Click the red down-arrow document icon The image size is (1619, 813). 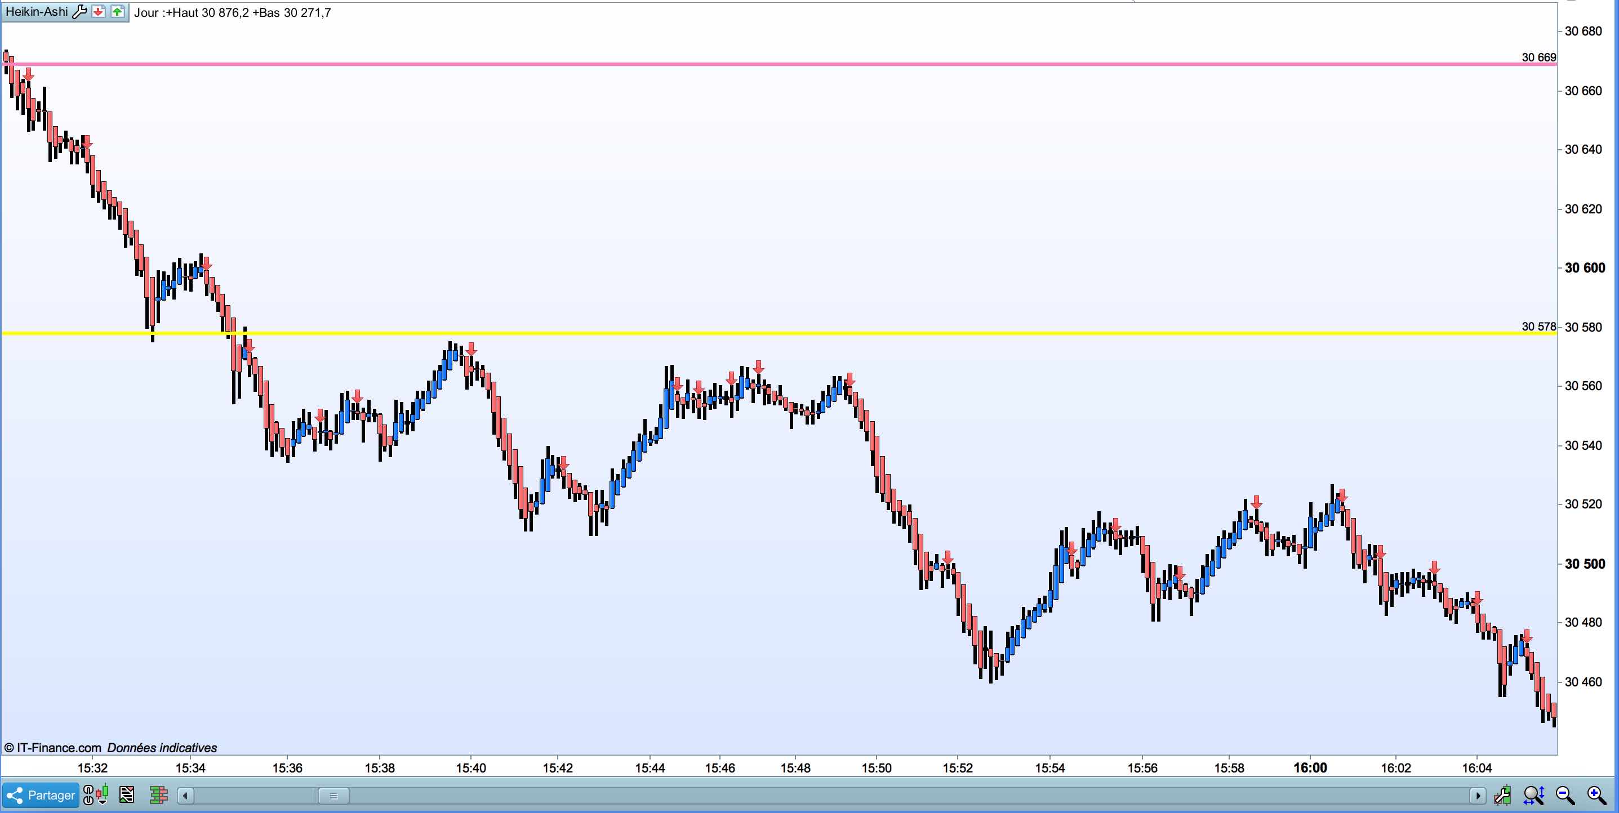[x=99, y=12]
